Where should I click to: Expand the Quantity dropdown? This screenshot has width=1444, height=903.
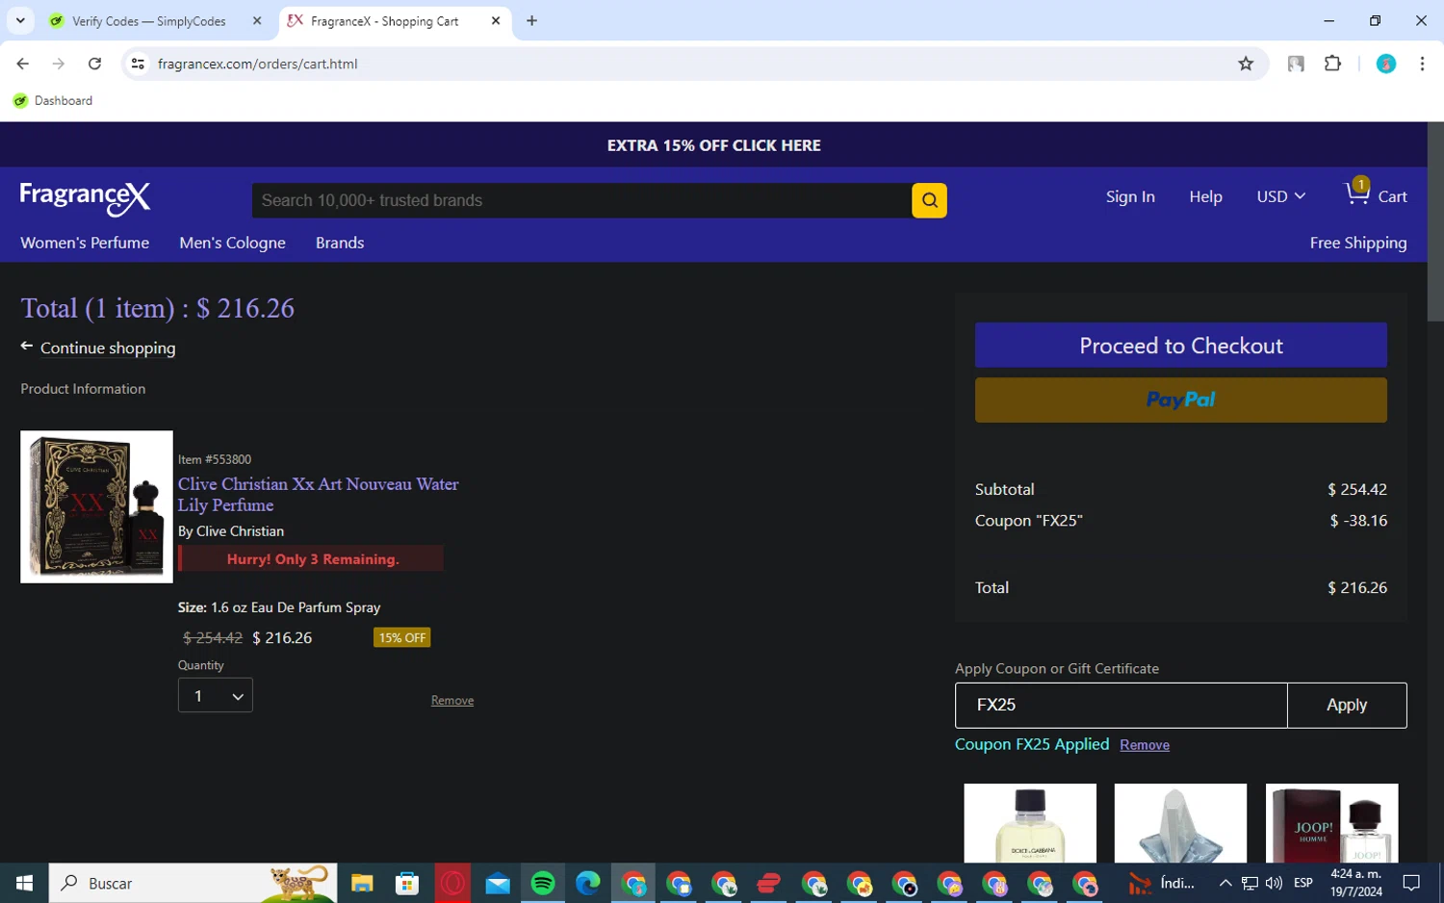point(216,695)
